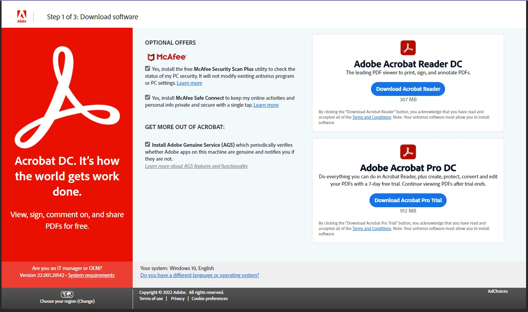The height and width of the screenshot is (312, 528).
Task: Click the large Acrobat logo on red panel
Action: pyautogui.click(x=67, y=97)
